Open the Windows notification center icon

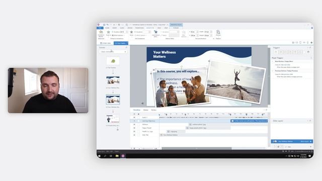[x=310, y=156]
